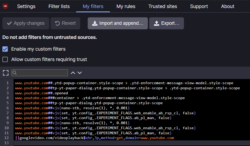Jump to next search match arrow
Screen dimensions: 250x146
pyautogui.click(x=79, y=73)
